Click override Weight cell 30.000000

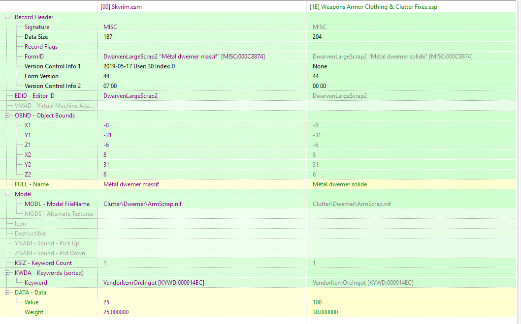coord(326,312)
